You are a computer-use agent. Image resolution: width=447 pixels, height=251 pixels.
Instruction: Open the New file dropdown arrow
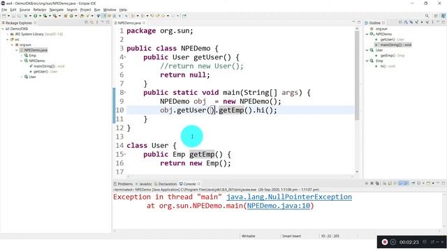coord(8,16)
